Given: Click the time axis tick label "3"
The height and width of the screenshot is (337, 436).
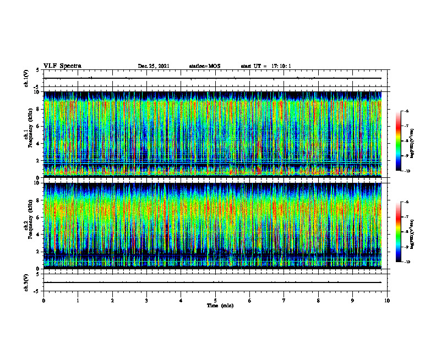Looking at the screenshot, I should pyautogui.click(x=146, y=301).
